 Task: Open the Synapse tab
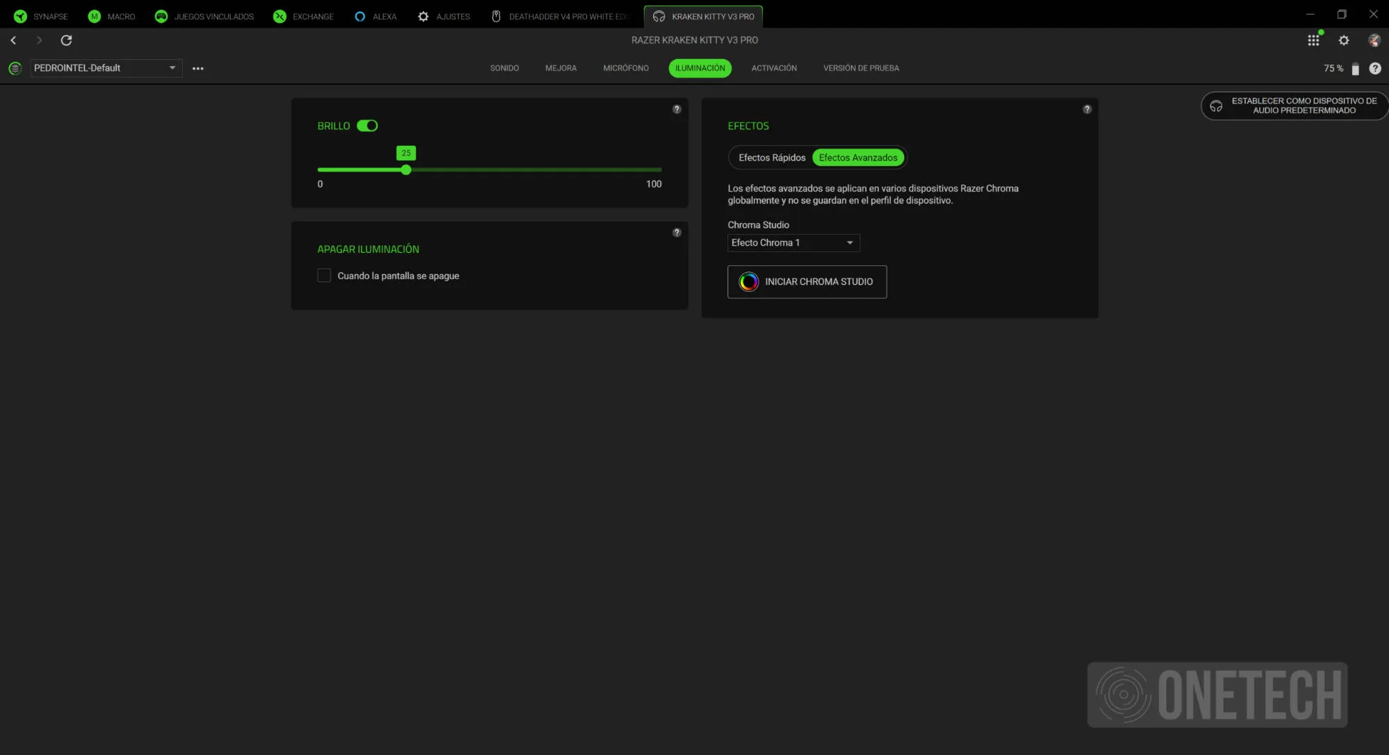pyautogui.click(x=41, y=16)
